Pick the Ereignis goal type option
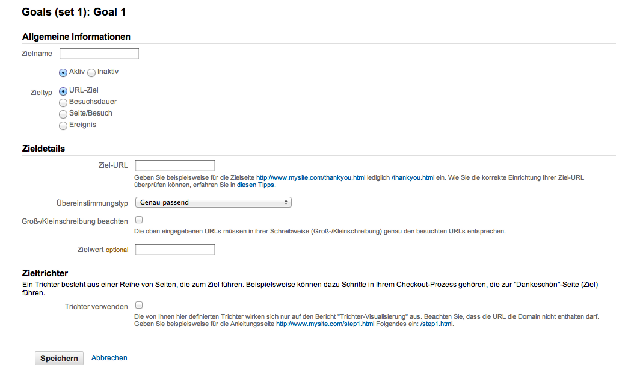631x376 pixels. coord(63,125)
